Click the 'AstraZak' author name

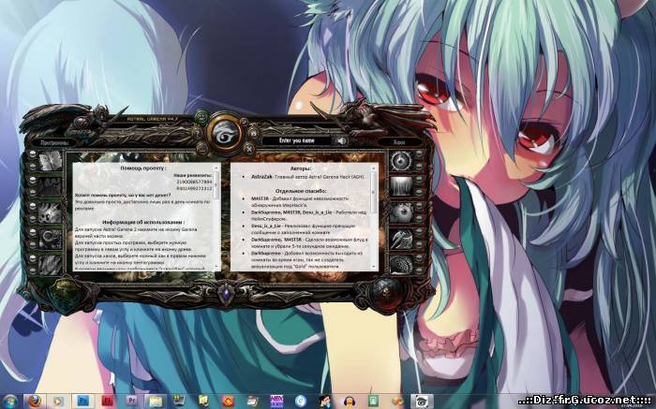point(261,177)
